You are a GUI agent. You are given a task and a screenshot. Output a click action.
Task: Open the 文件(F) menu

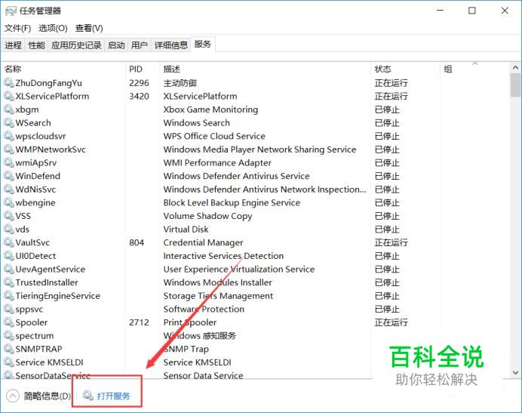pyautogui.click(x=17, y=29)
